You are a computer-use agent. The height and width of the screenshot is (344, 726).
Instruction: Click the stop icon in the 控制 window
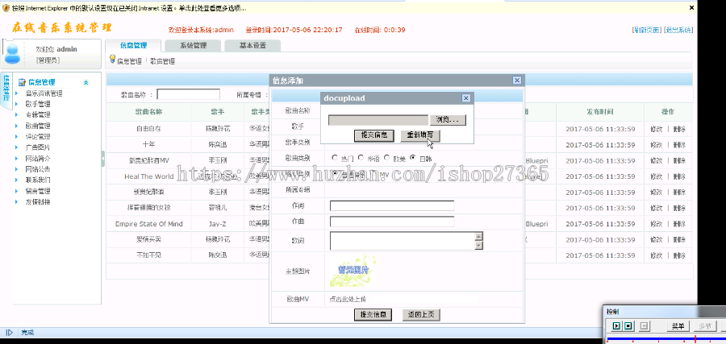[628, 326]
